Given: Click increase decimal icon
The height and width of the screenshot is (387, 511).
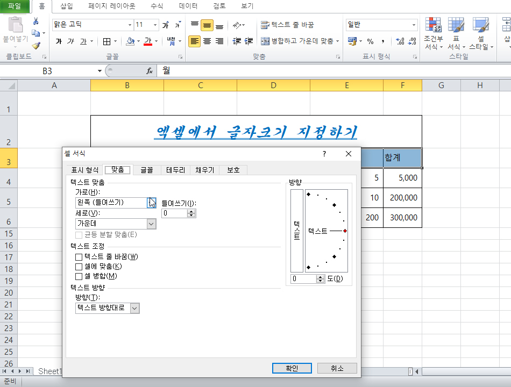Looking at the screenshot, I should [400, 41].
